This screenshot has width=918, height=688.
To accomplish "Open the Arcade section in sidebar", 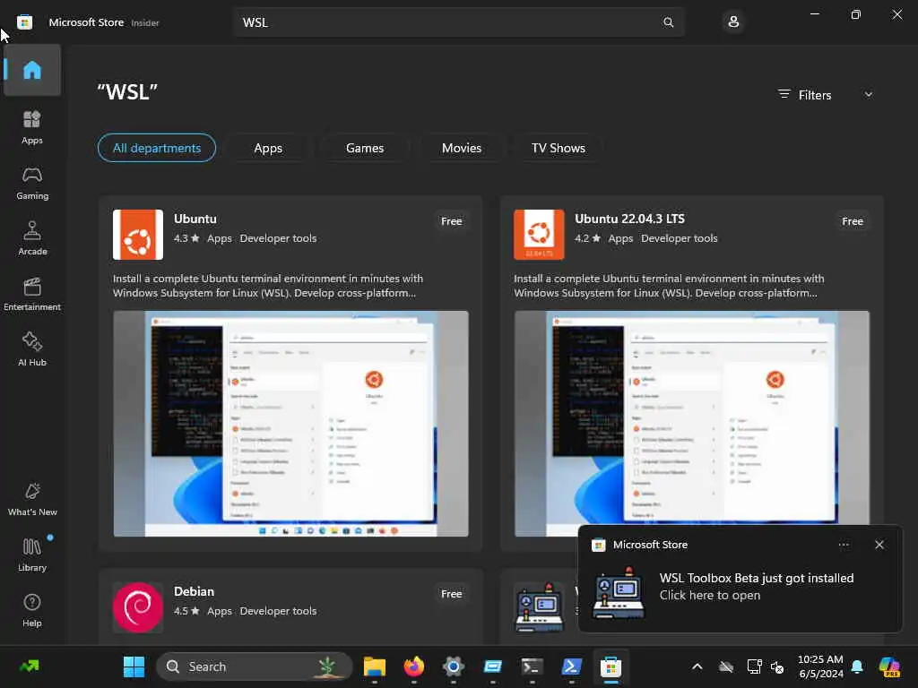I will pos(32,238).
